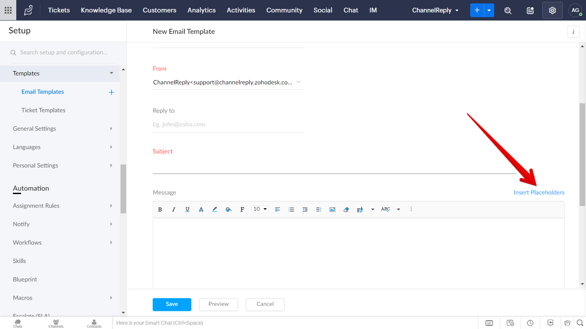Open the apps grid launcher
The height and width of the screenshot is (329, 586).
click(x=8, y=10)
